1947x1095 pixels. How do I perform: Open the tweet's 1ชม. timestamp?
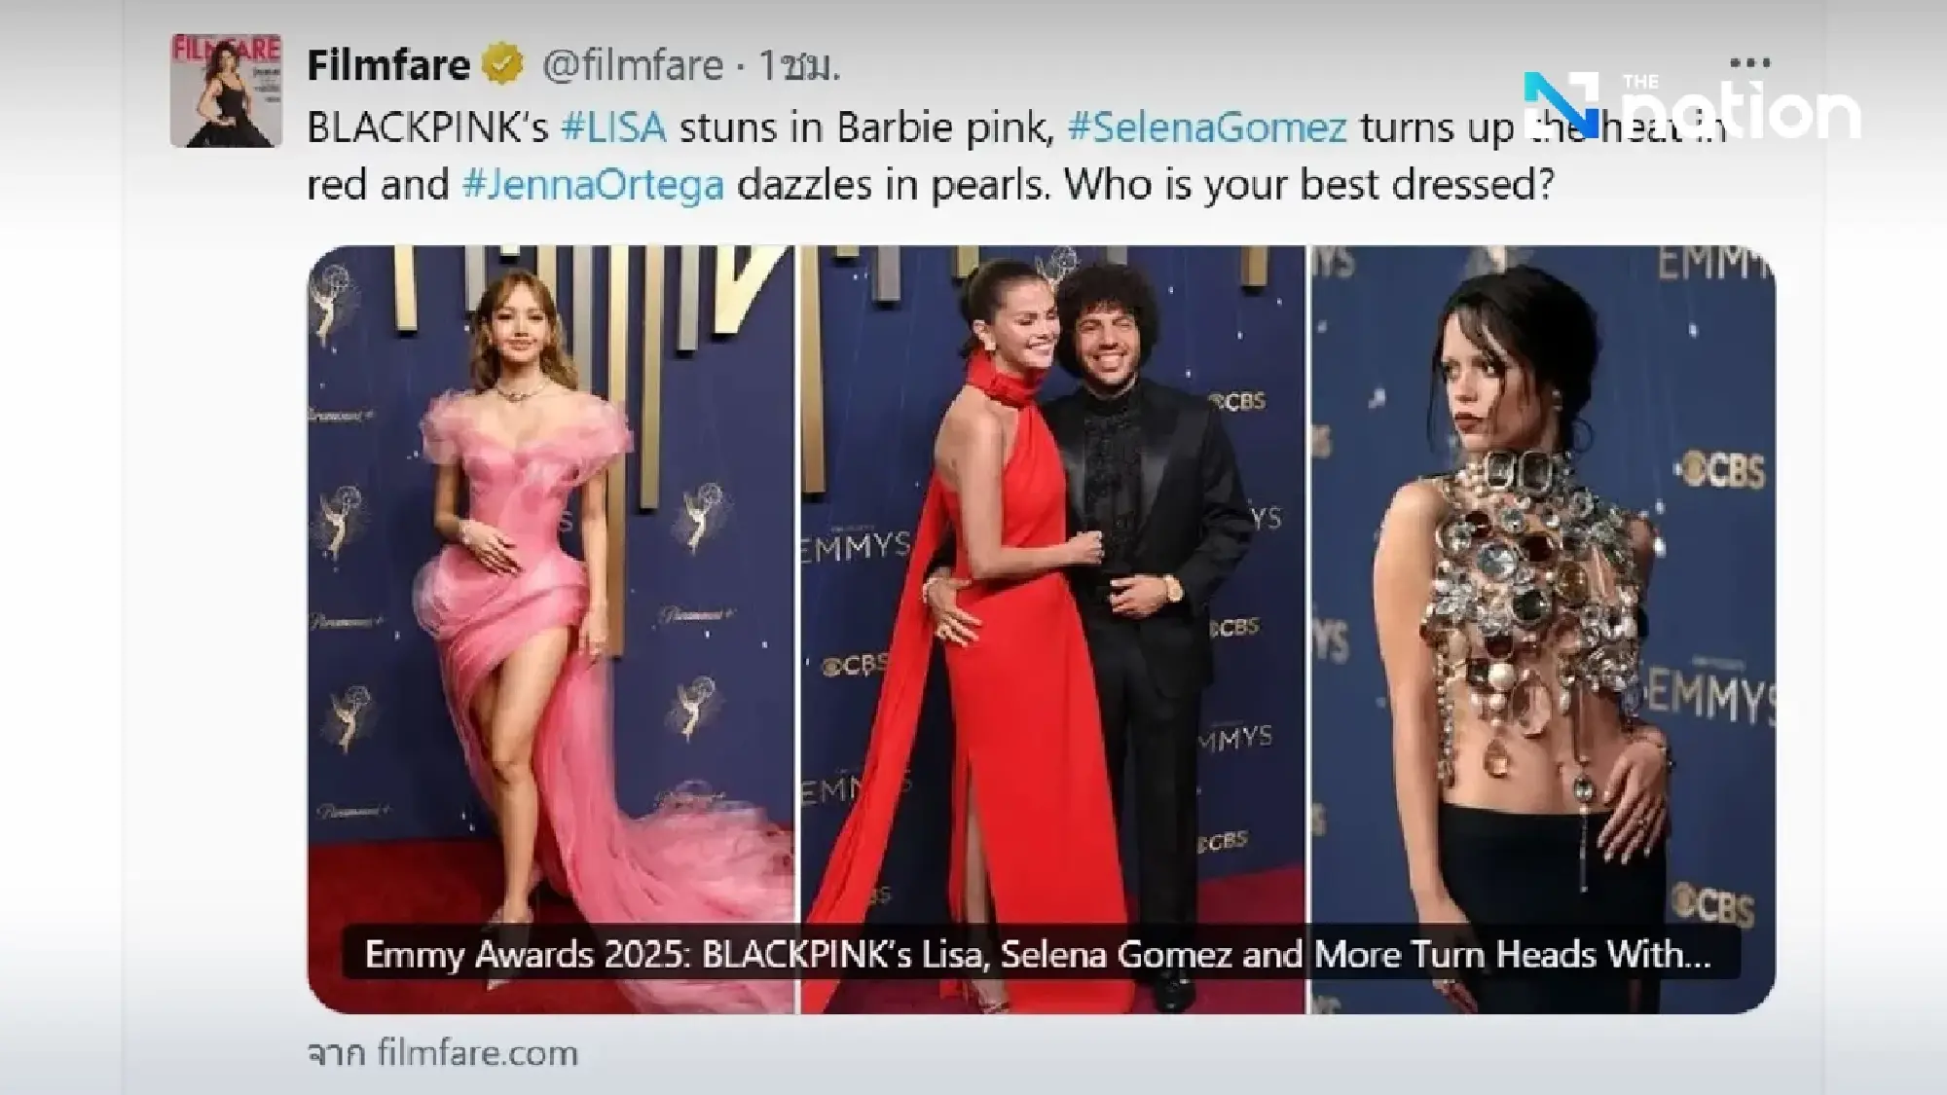pyautogui.click(x=799, y=65)
